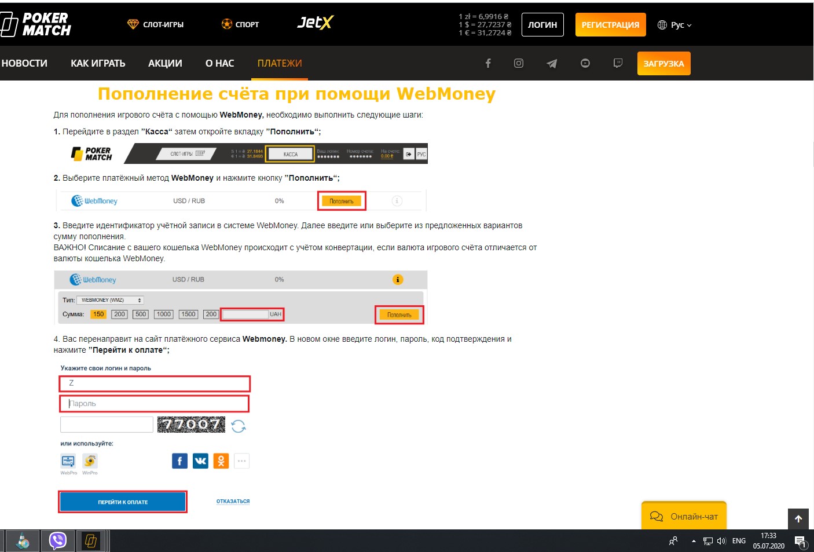This screenshot has height=552, width=814.
Task: Click Пополнить in the step 3 amount panel
Action: coord(399,315)
